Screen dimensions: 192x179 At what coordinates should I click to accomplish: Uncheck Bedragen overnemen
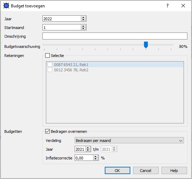pos(47,131)
